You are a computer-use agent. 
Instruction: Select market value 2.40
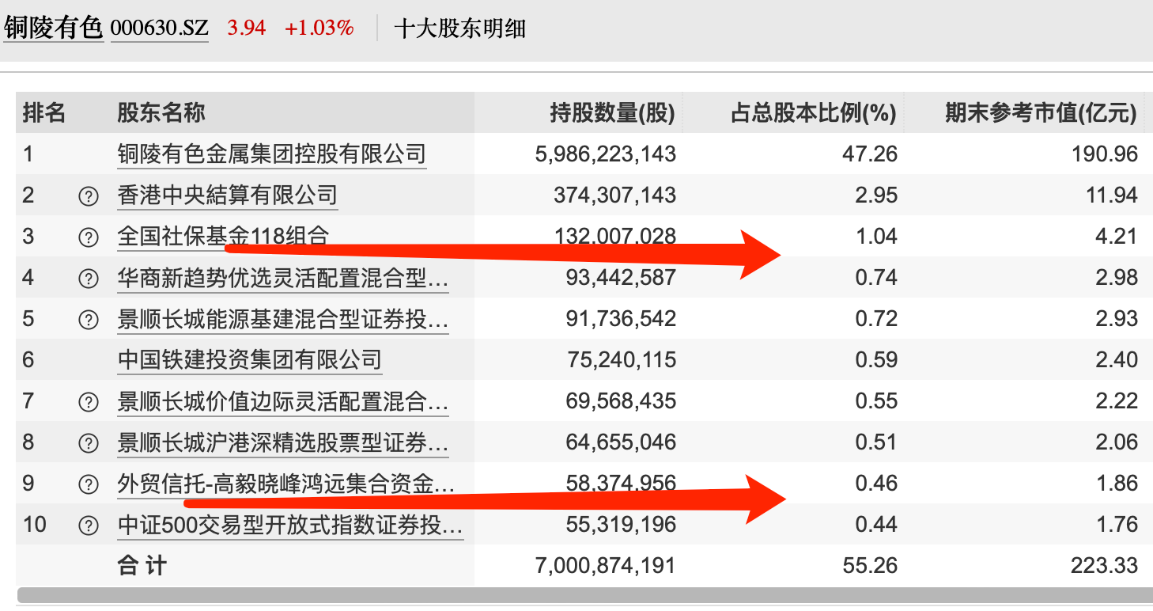point(1117,359)
